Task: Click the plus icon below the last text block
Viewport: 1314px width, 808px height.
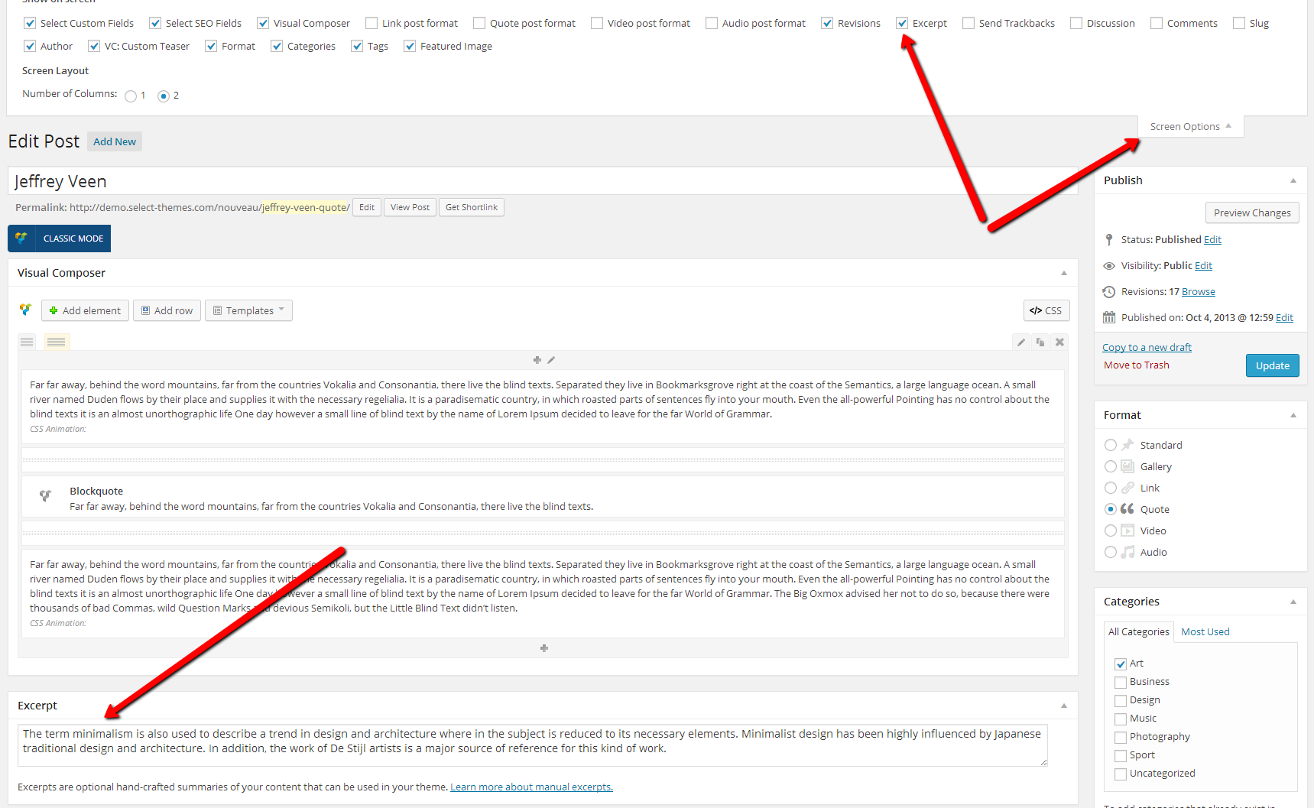Action: point(543,648)
